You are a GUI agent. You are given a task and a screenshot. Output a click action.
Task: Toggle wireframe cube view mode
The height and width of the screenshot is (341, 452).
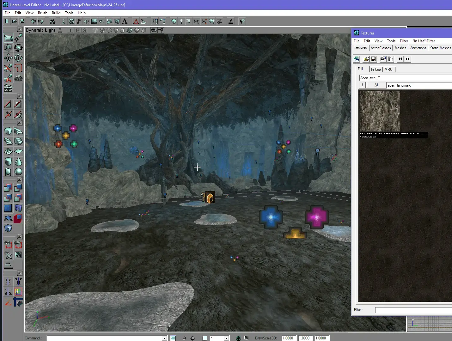click(95, 30)
